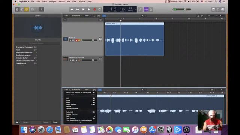Click the tuner icon in the control bar
The width and height of the screenshot is (240, 135).
pos(140,9)
